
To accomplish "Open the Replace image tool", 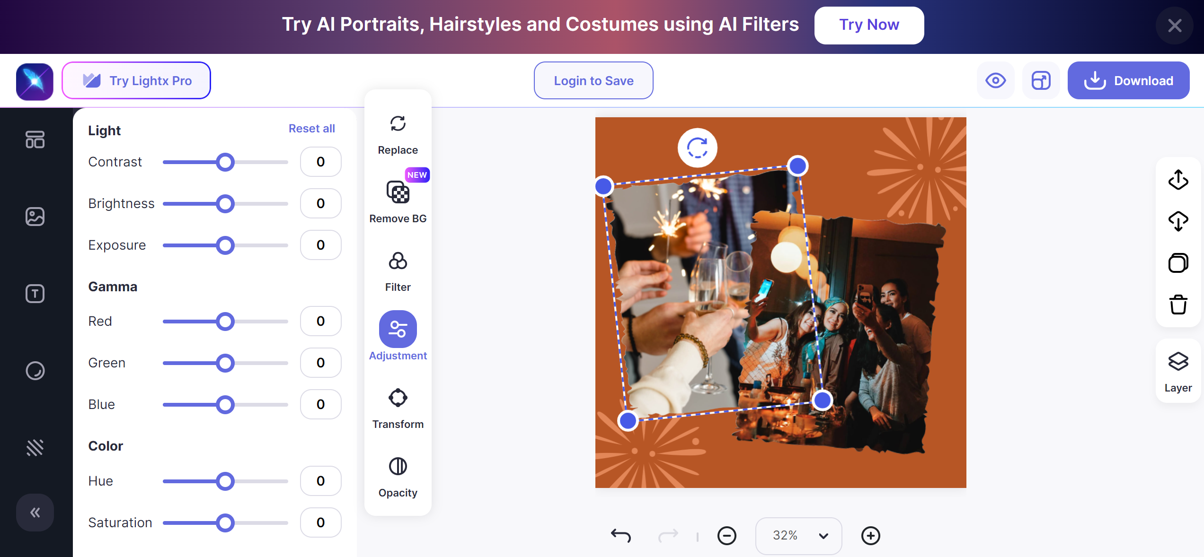I will coord(398,135).
